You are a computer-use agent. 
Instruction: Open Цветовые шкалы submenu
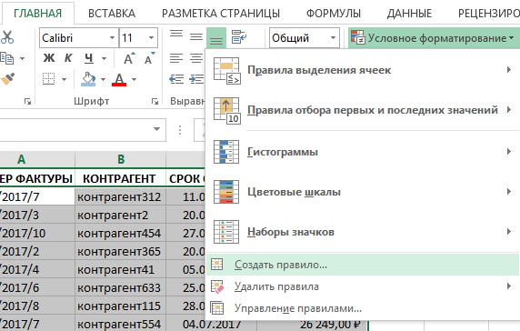coord(363,192)
